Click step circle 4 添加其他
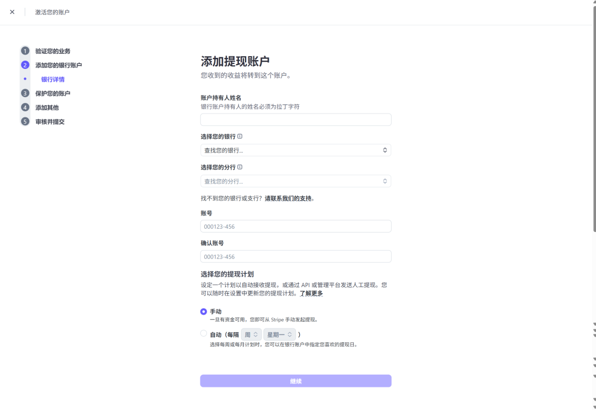596x410 pixels. coord(25,107)
